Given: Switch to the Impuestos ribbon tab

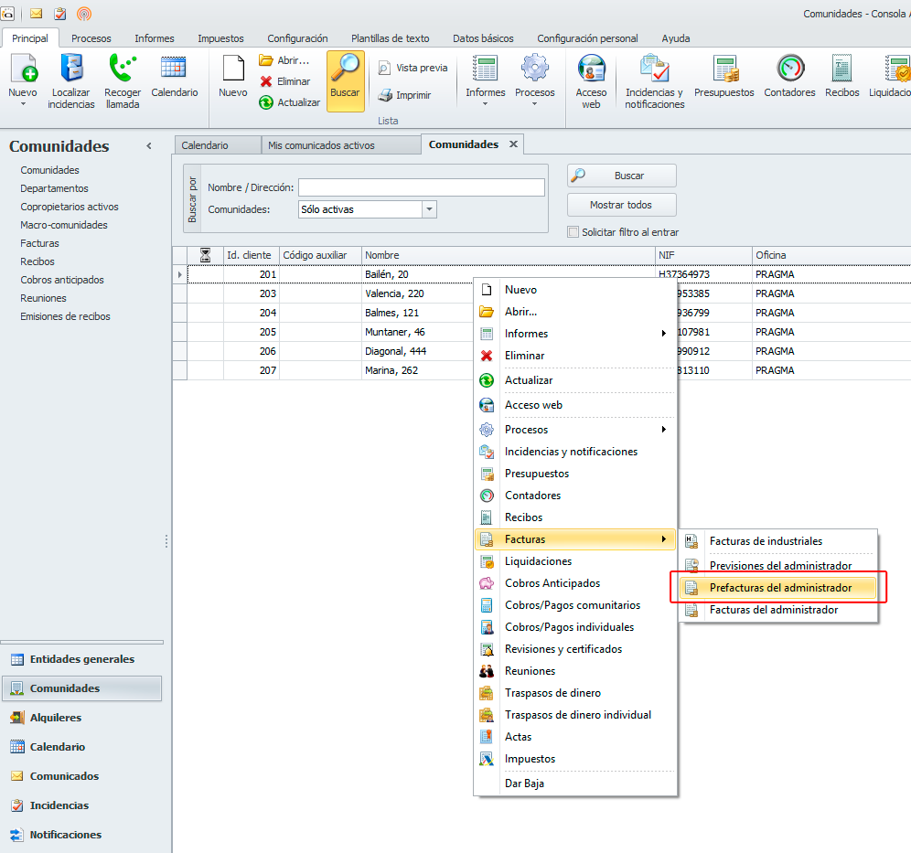Looking at the screenshot, I should coord(220,38).
